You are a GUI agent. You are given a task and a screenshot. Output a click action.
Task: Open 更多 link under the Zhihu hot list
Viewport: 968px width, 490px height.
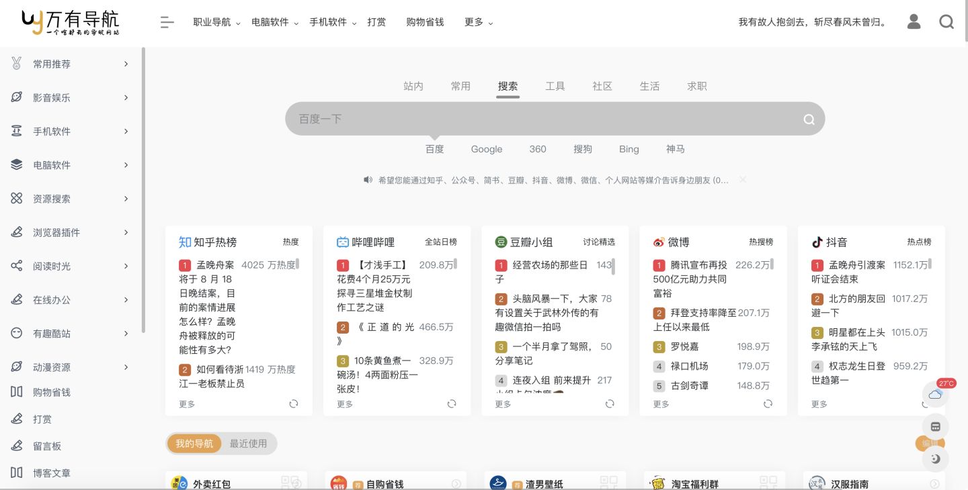tap(187, 403)
